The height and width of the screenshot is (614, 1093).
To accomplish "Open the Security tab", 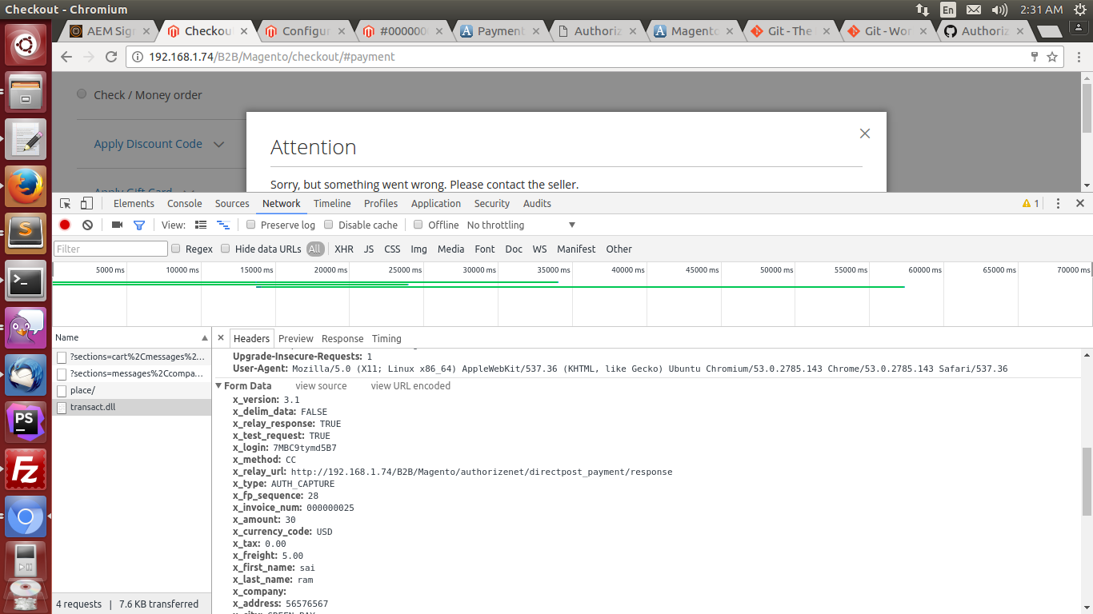I will point(492,204).
